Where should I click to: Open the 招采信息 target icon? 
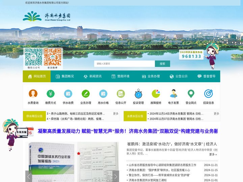pos(209,93)
